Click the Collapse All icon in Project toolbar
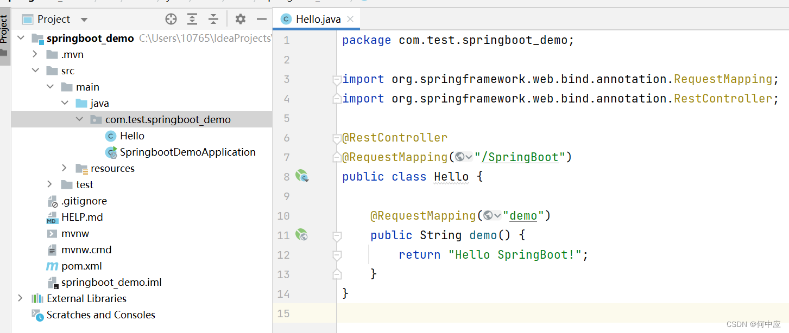The image size is (789, 333). 213,20
